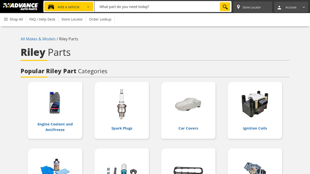Open the Engine Coolant and Antifreeze link
Viewport: 310px width, 174px height.
tap(55, 127)
